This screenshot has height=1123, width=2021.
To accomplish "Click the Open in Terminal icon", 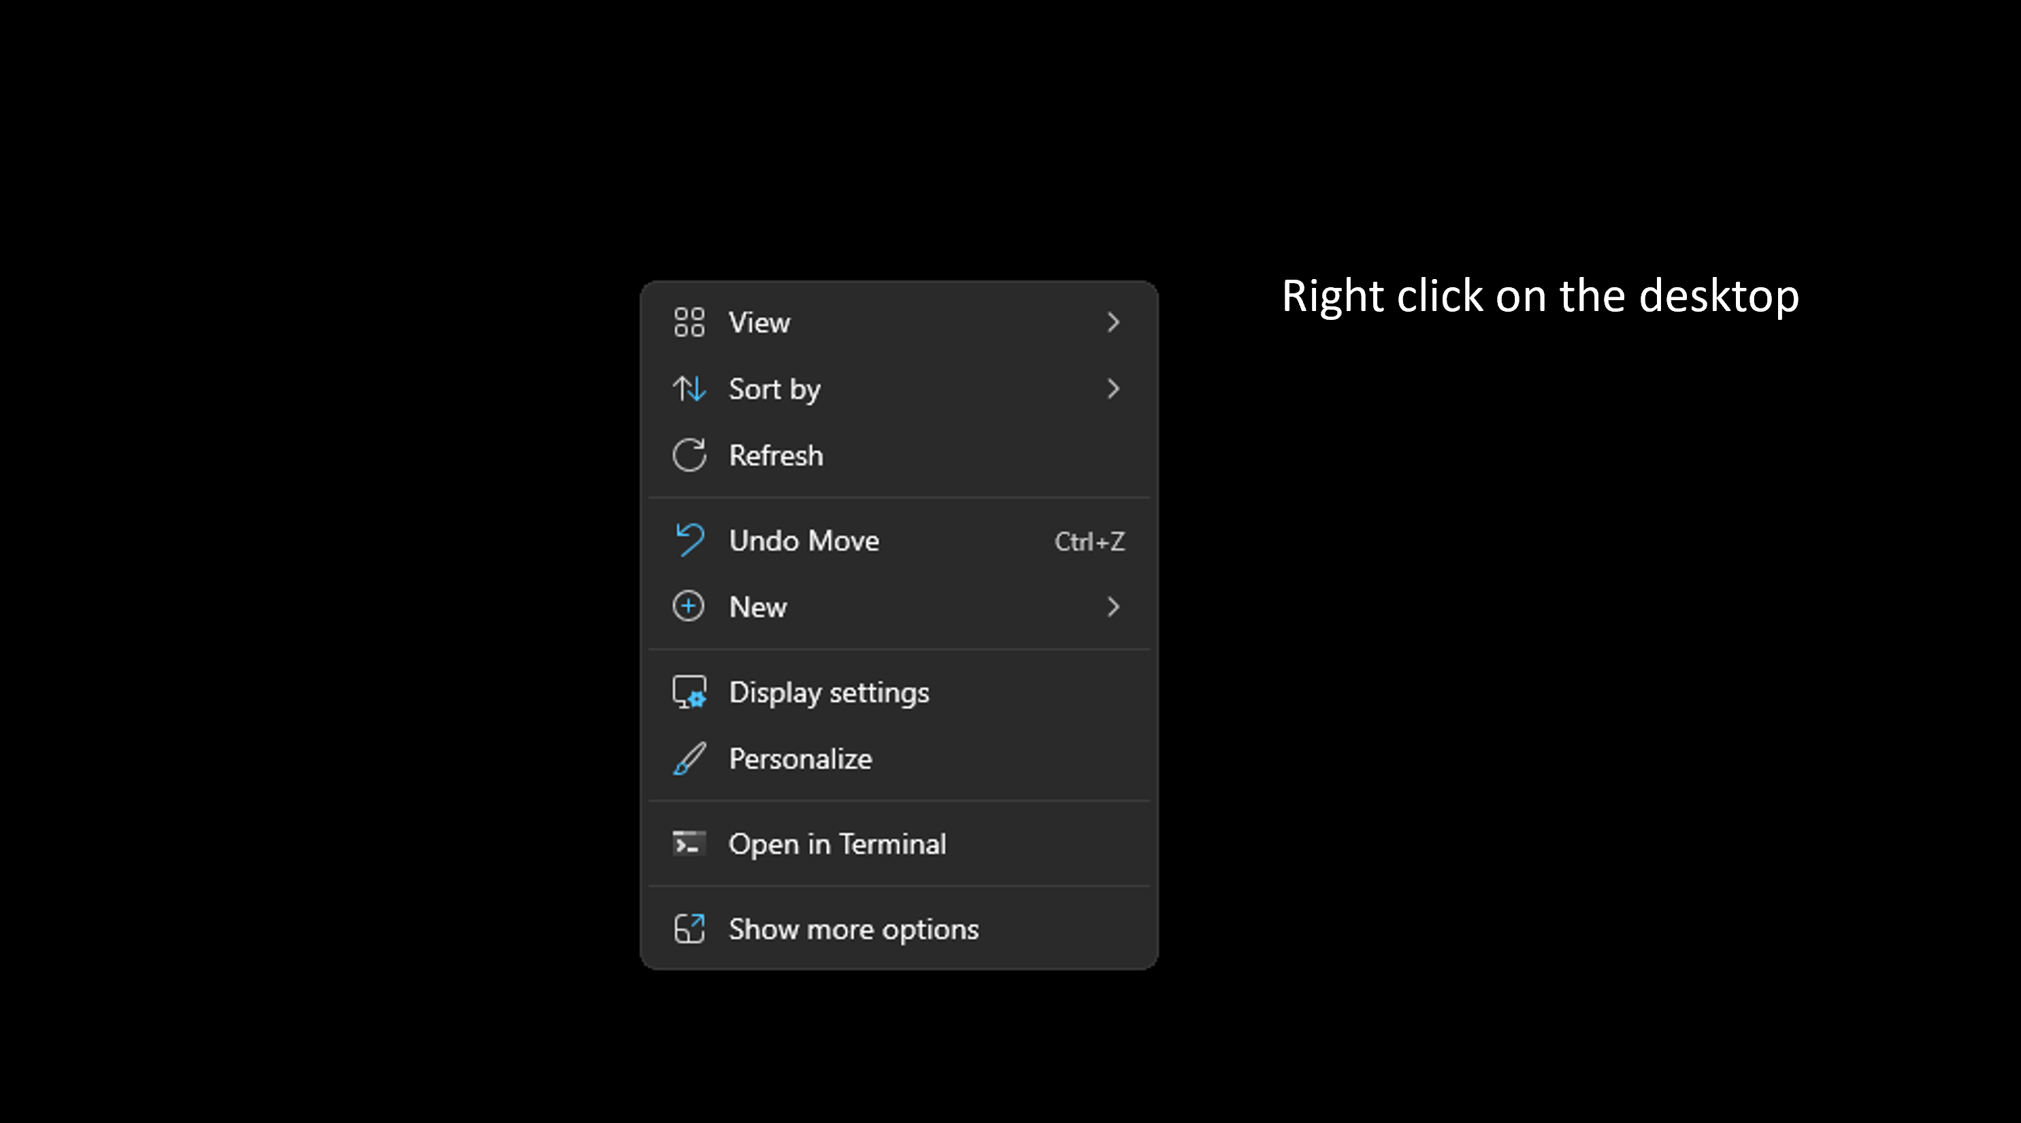I will (689, 844).
